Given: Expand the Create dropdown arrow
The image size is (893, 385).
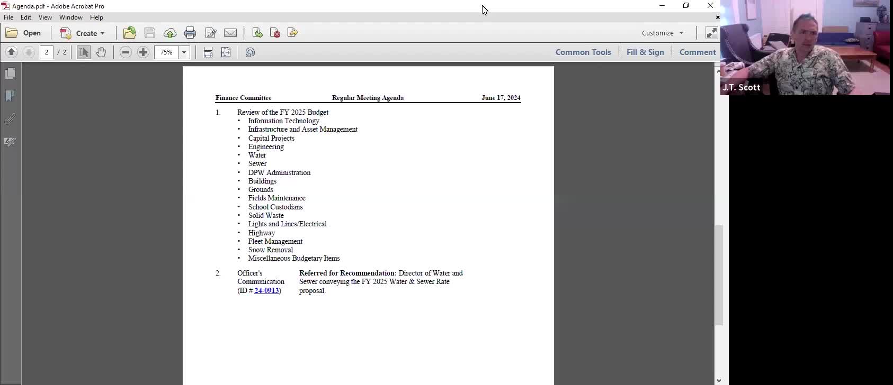Looking at the screenshot, I should pos(103,33).
